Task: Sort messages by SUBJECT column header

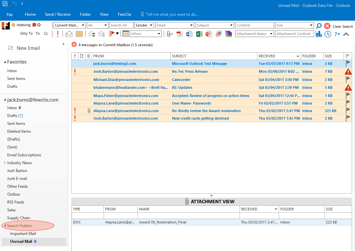Action: click(214, 56)
